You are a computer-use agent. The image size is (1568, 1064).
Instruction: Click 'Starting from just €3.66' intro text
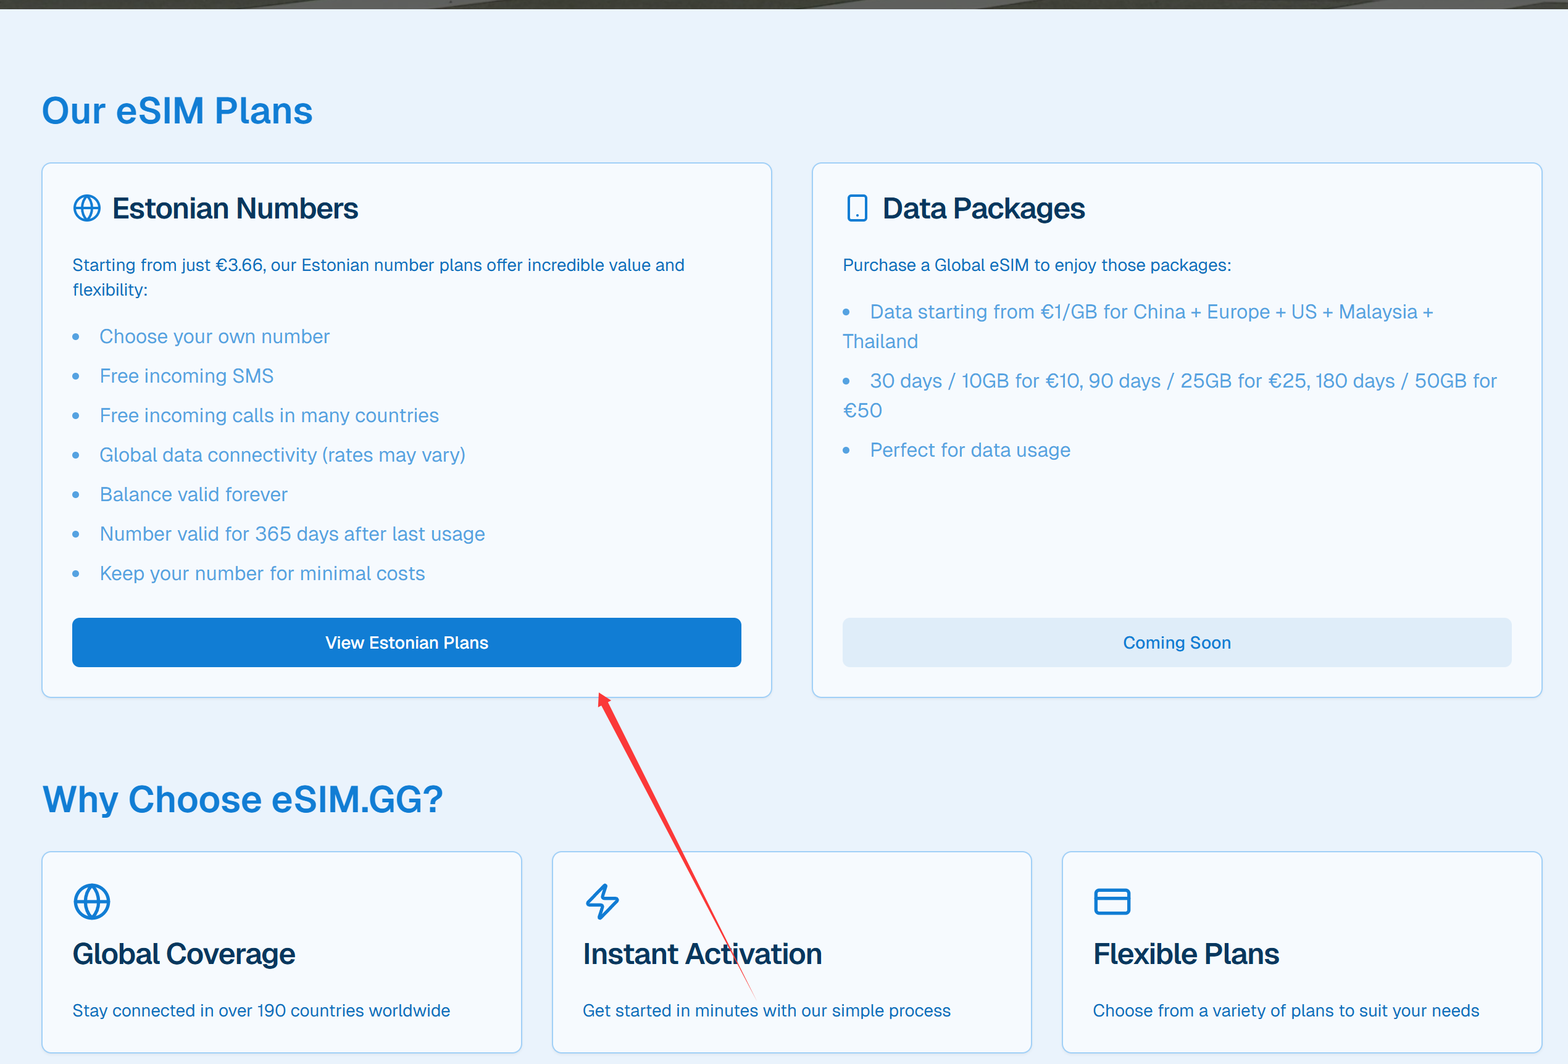[x=378, y=277]
